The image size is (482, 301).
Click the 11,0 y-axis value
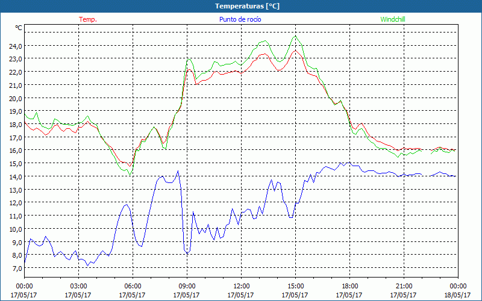coord(16,216)
